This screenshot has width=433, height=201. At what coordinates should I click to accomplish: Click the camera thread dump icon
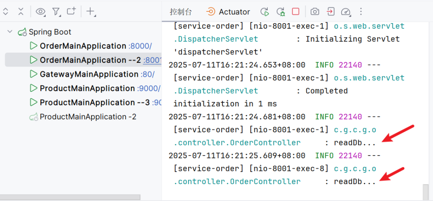pyautogui.click(x=315, y=12)
